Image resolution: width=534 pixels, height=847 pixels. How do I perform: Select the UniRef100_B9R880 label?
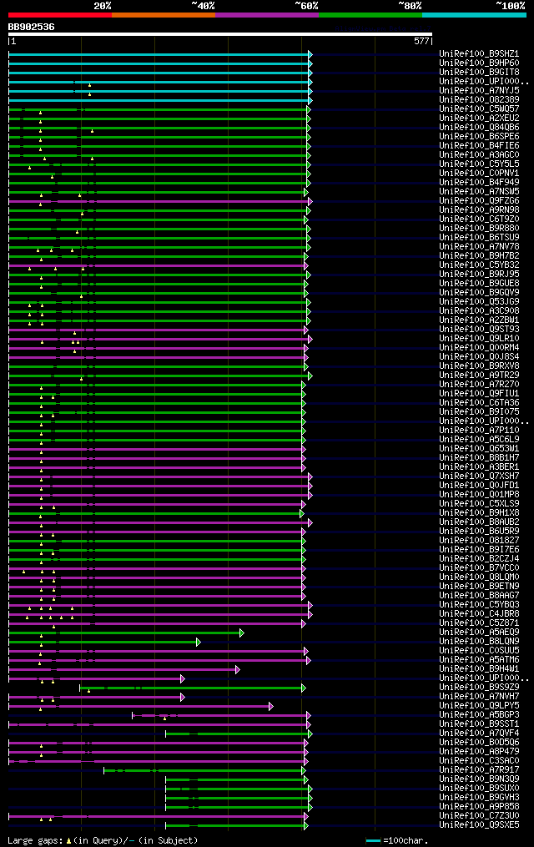pyautogui.click(x=479, y=229)
